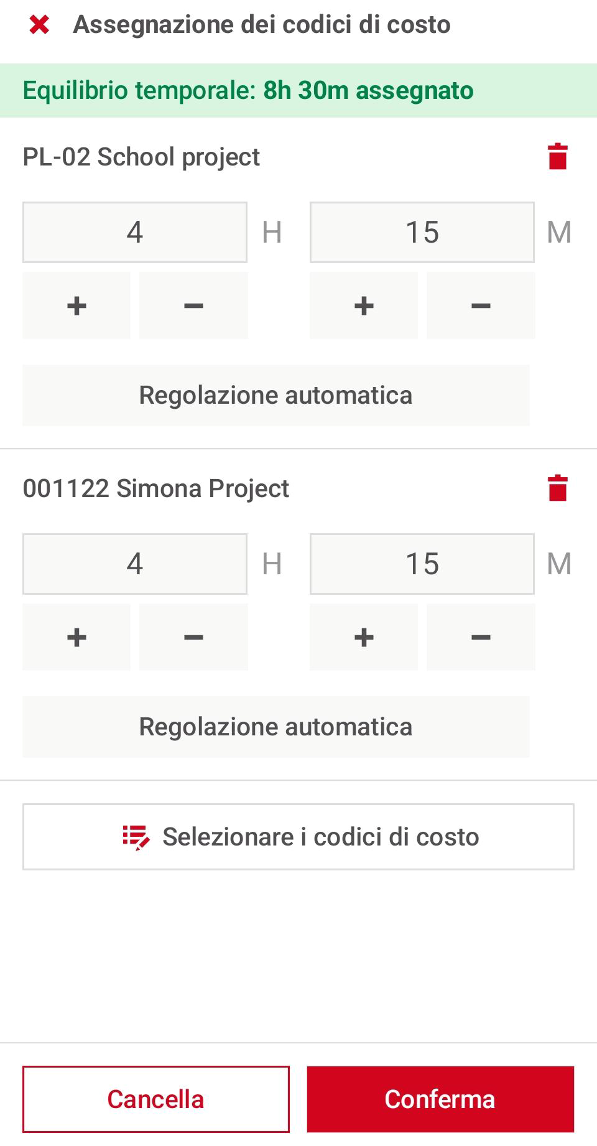Increase hours for PL-02 School project

[x=76, y=305]
